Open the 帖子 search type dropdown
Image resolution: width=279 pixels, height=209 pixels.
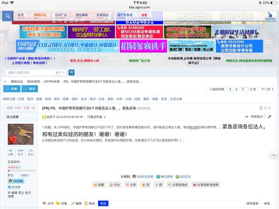[x=60, y=72]
